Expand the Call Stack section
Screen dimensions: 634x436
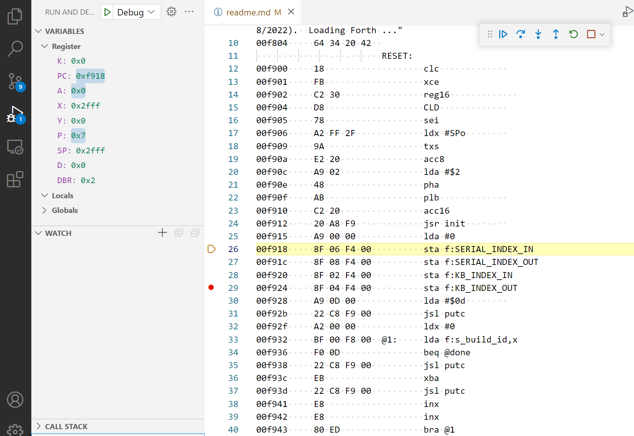tap(66, 426)
